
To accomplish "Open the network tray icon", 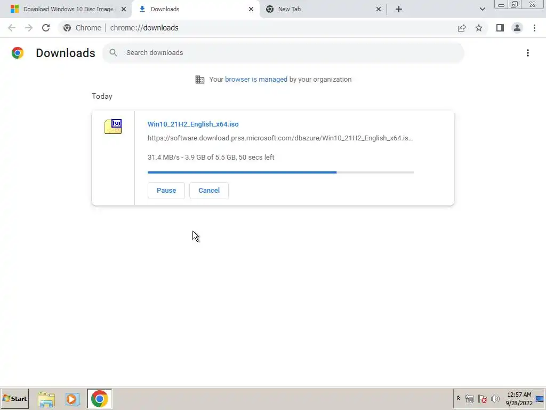I will pos(469,398).
